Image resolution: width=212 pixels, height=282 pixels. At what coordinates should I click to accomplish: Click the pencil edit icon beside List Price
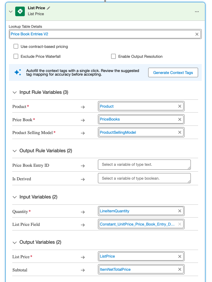(x=49, y=8)
